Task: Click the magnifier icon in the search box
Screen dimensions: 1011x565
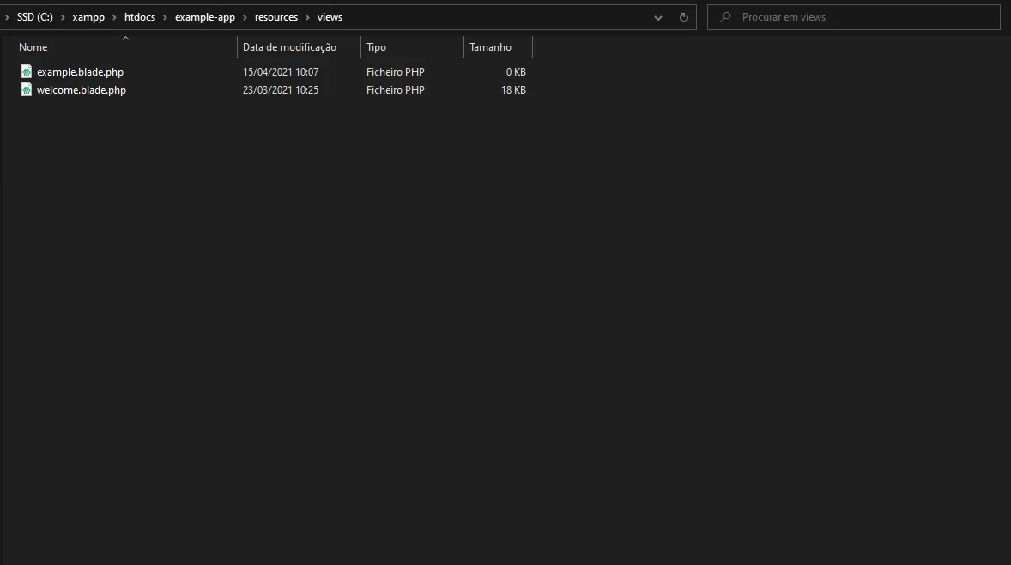Action: tap(725, 17)
